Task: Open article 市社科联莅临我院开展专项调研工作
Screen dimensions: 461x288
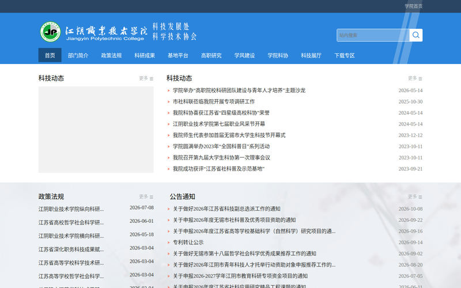Action: pos(214,101)
